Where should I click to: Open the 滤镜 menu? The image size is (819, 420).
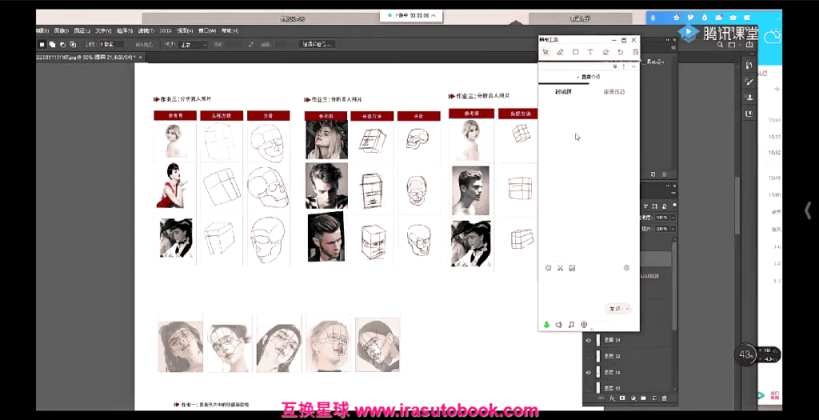tap(146, 31)
